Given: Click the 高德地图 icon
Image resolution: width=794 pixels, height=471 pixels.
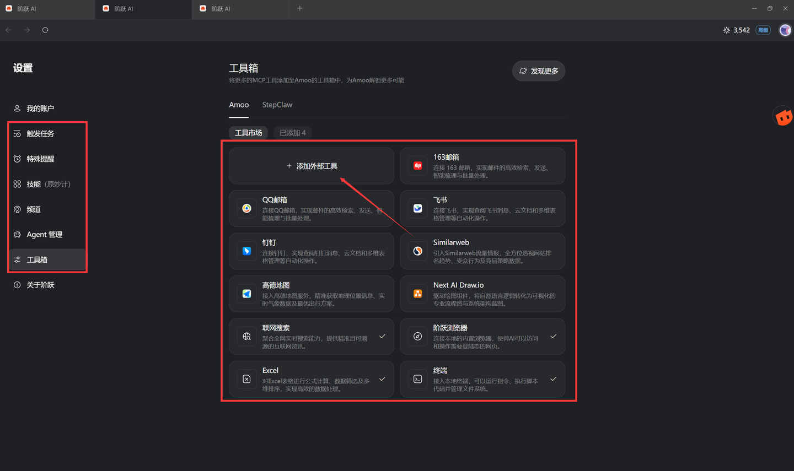Looking at the screenshot, I should pyautogui.click(x=247, y=294).
